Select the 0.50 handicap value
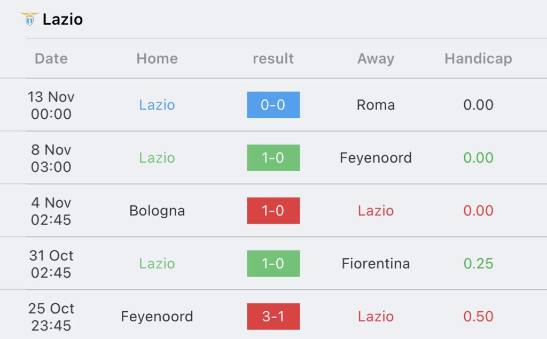The image size is (547, 339). point(478,317)
